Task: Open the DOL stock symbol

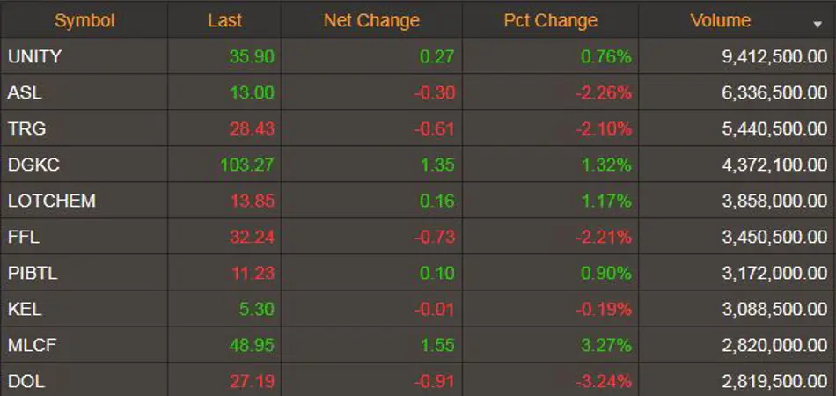Action: (x=26, y=381)
